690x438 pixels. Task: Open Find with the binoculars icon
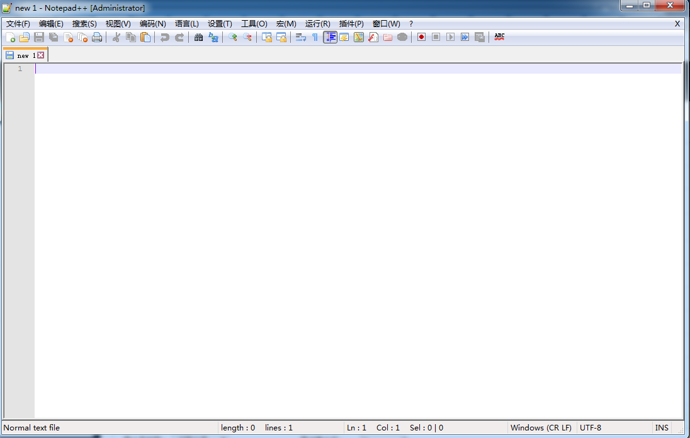click(198, 37)
